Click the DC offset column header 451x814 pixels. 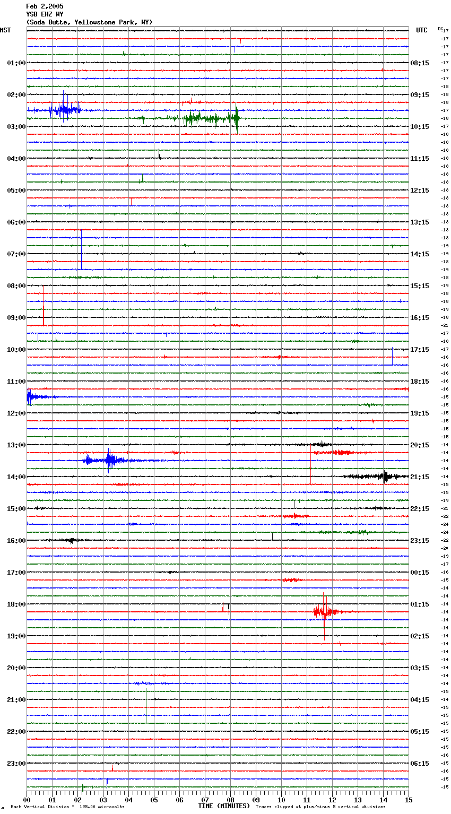(x=440, y=29)
